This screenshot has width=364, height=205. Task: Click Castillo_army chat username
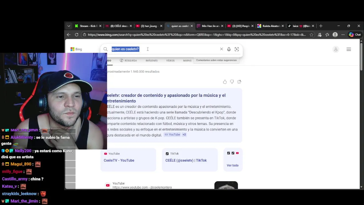[x=15, y=179]
